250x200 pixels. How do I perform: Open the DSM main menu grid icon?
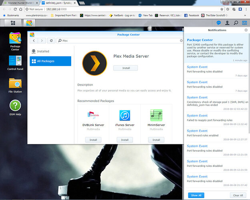(13, 23)
